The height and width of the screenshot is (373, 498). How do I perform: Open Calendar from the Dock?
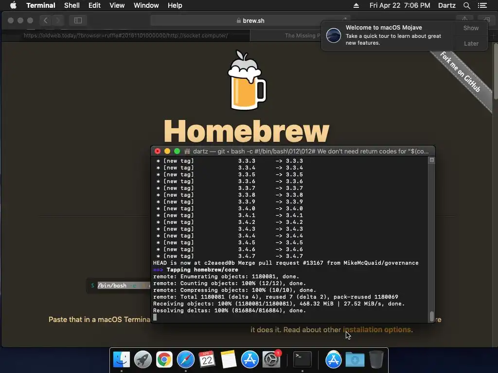[x=207, y=360]
